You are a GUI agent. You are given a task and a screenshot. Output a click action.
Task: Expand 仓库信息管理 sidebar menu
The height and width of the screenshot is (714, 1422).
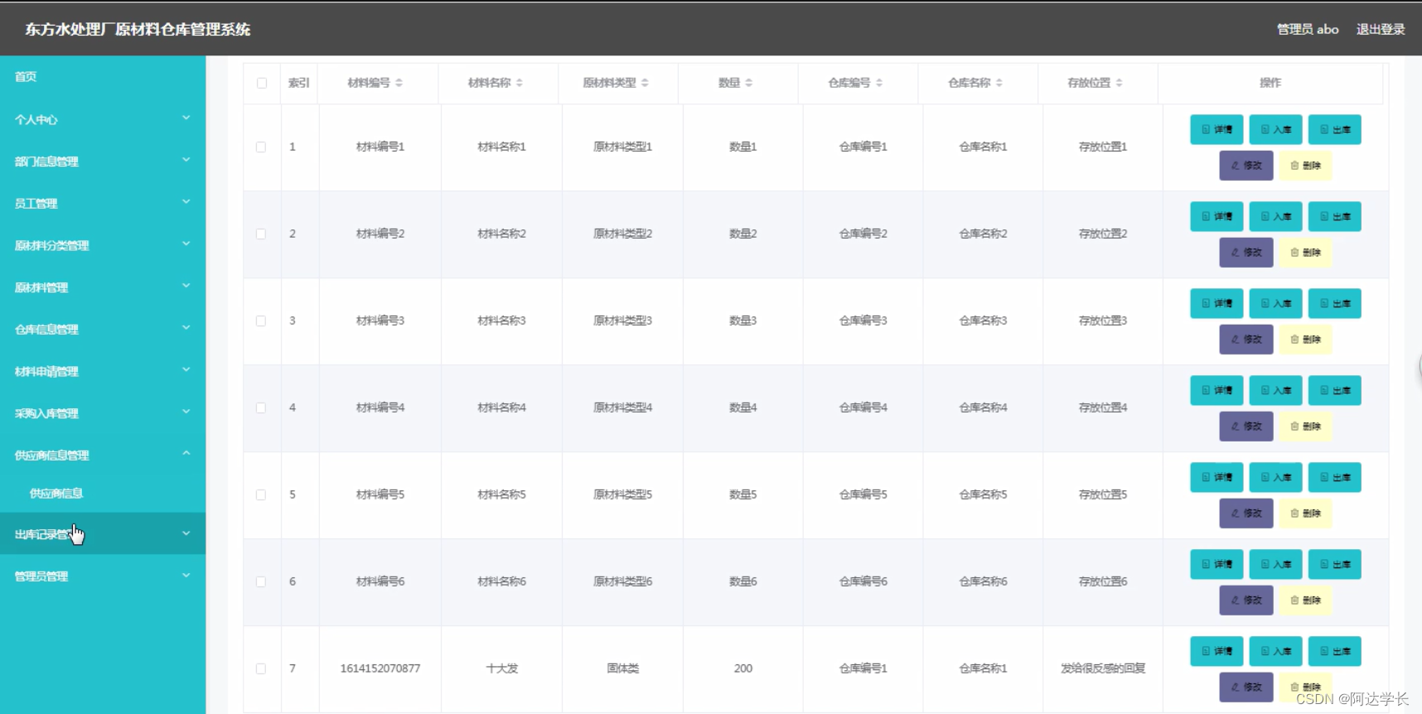103,329
